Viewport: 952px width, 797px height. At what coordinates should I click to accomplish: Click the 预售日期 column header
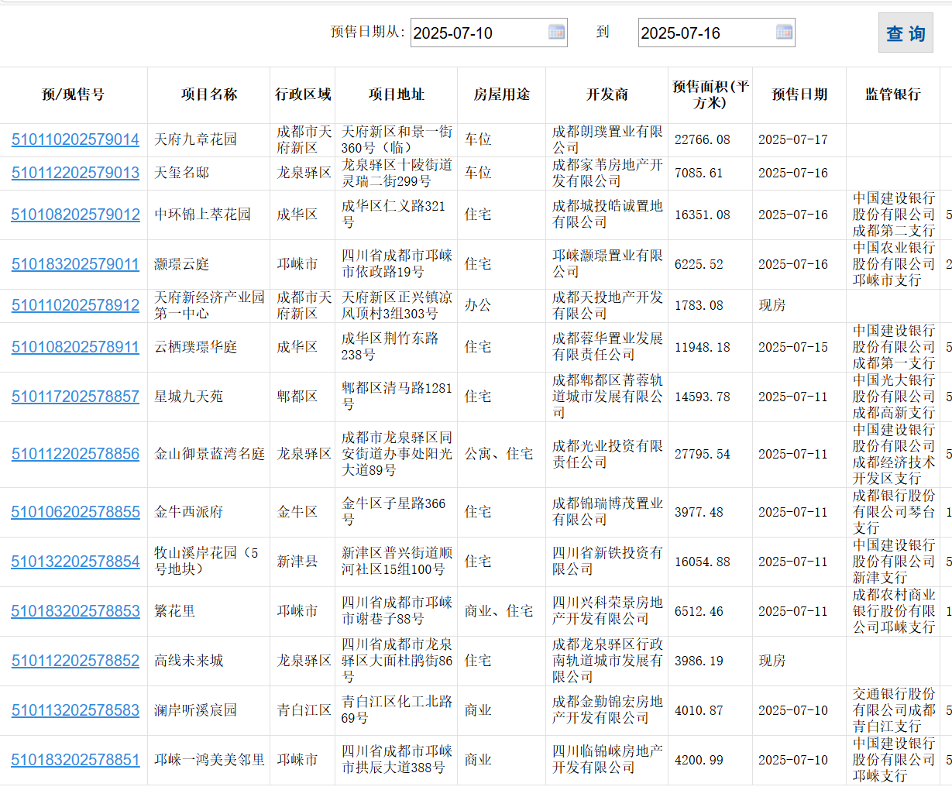(x=799, y=94)
